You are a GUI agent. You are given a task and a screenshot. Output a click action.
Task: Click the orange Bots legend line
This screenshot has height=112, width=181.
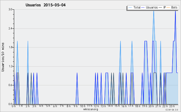coord(168,8)
